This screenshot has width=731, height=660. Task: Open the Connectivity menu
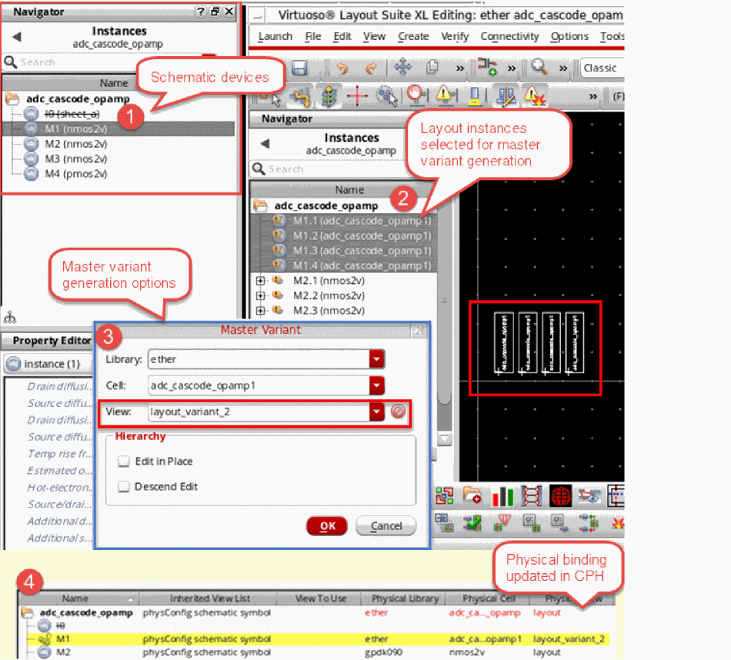pyautogui.click(x=509, y=37)
